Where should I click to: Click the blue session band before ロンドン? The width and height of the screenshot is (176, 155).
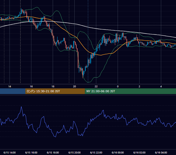pos(13,91)
